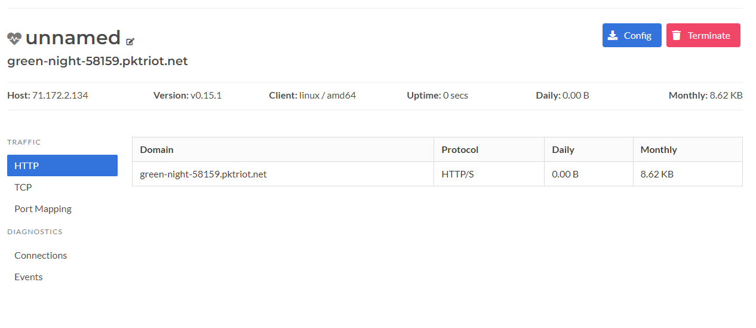The image size is (756, 328).
Task: Click the Monthly column header
Action: [x=659, y=149]
